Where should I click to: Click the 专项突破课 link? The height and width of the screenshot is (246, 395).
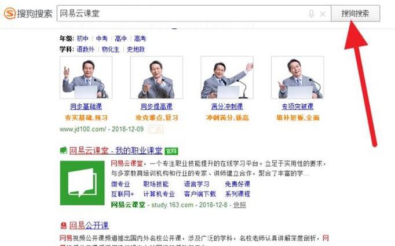tap(298, 107)
